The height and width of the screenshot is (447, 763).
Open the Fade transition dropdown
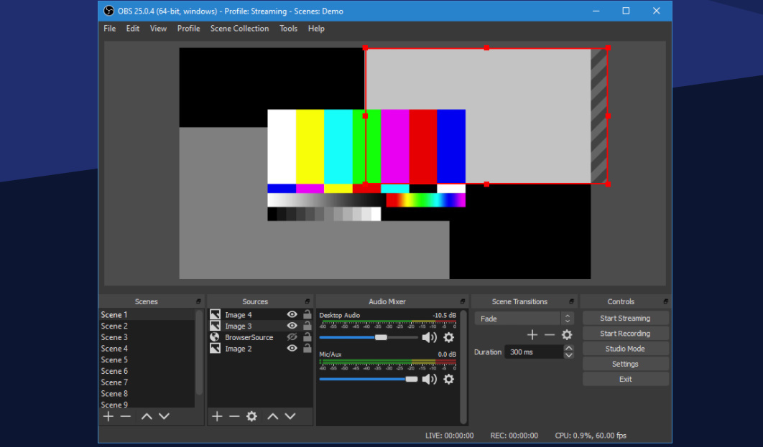524,319
